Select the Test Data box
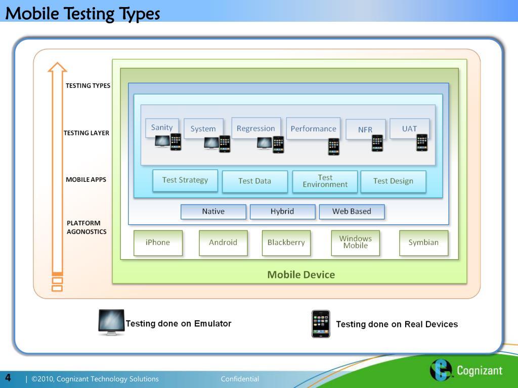Viewport: 518px width, 388px height. (x=255, y=181)
